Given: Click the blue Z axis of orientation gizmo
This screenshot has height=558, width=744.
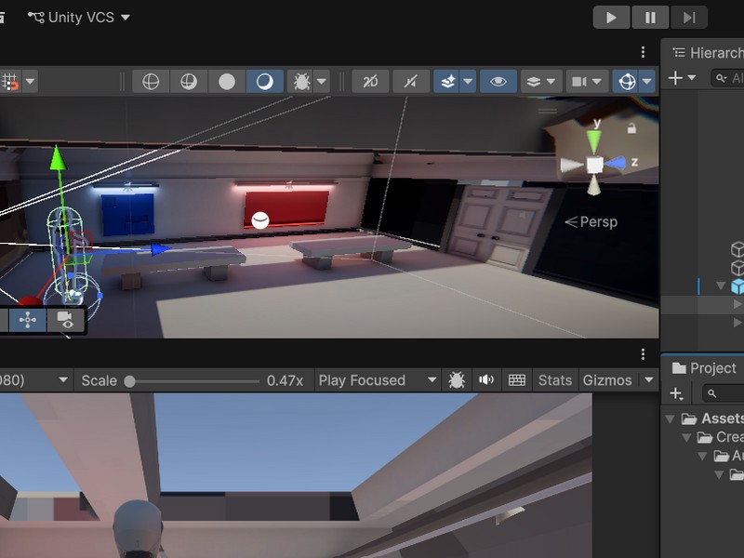Looking at the screenshot, I should coord(617,164).
